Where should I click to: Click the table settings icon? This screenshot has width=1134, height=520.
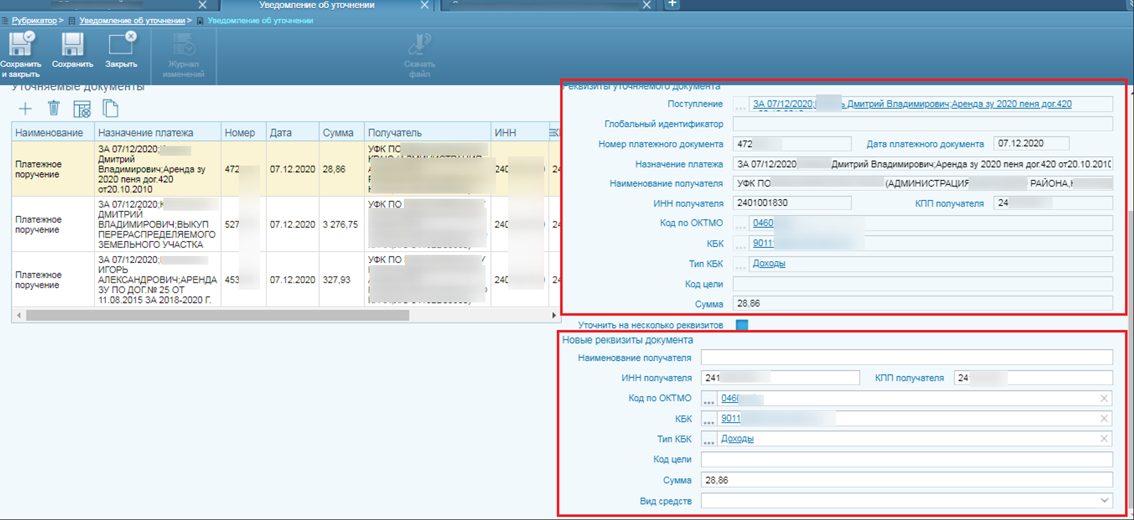(82, 109)
